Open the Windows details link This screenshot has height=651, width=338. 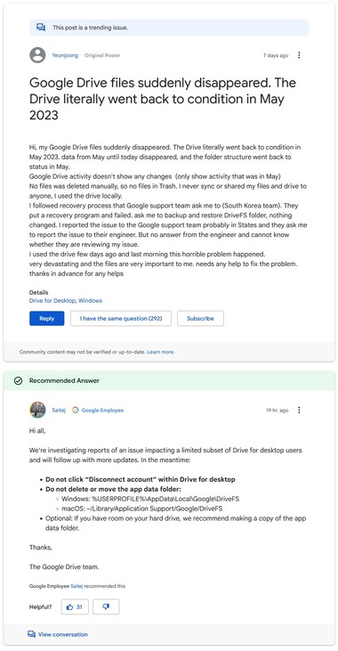[x=91, y=301]
